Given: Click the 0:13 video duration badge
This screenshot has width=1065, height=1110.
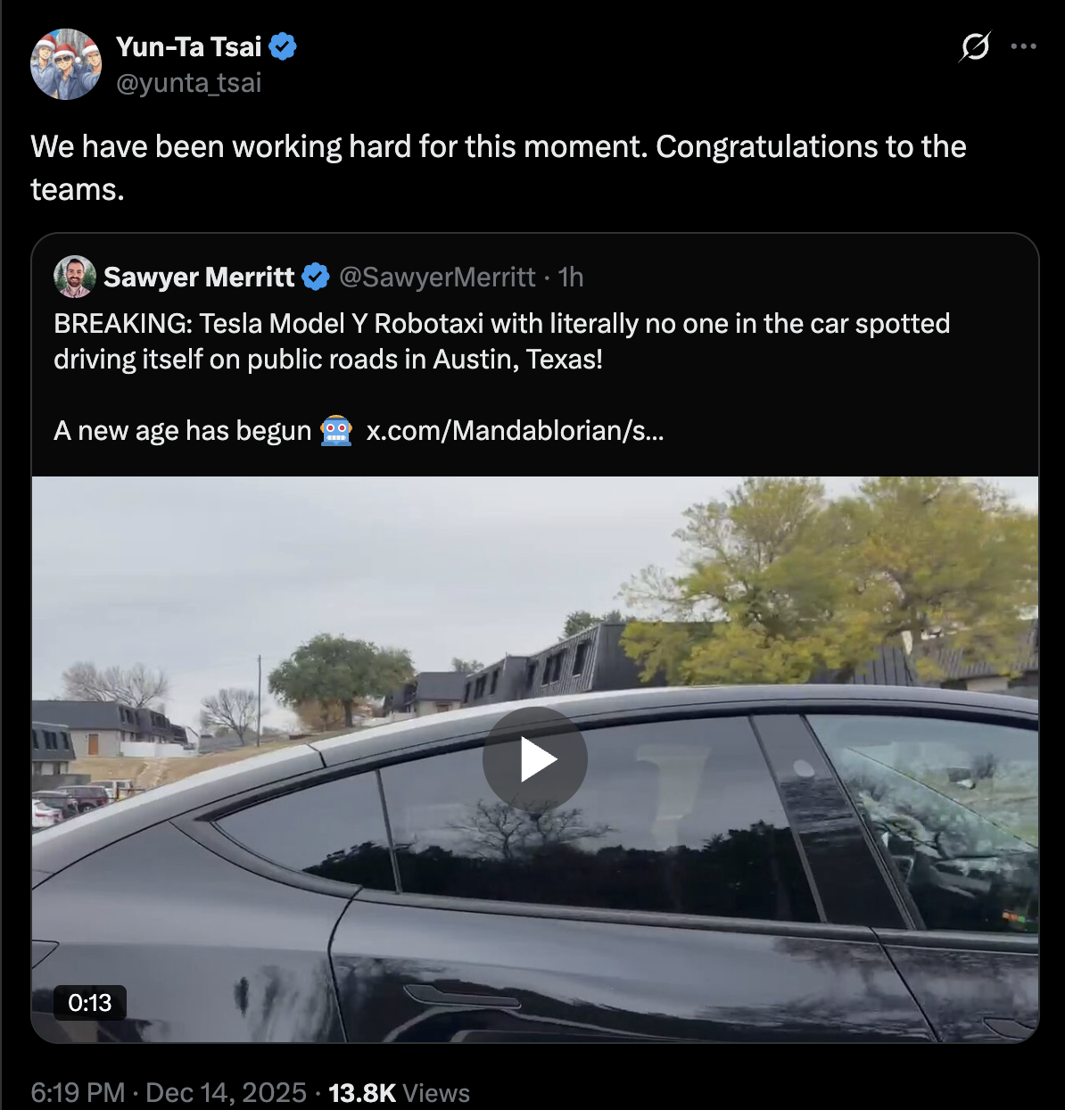Looking at the screenshot, I should click(89, 1003).
